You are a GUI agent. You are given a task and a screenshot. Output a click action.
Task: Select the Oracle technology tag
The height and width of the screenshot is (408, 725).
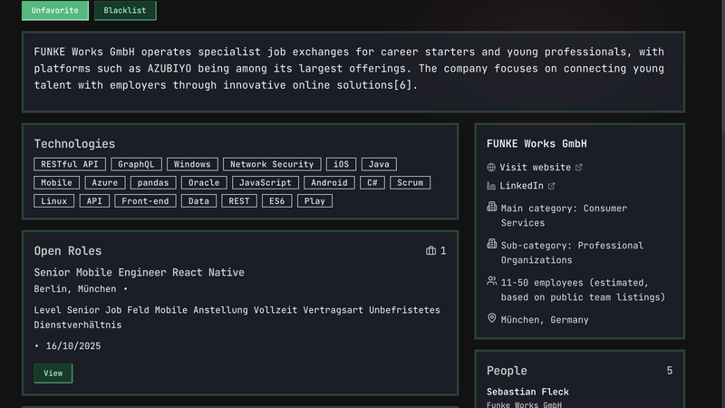coord(204,183)
